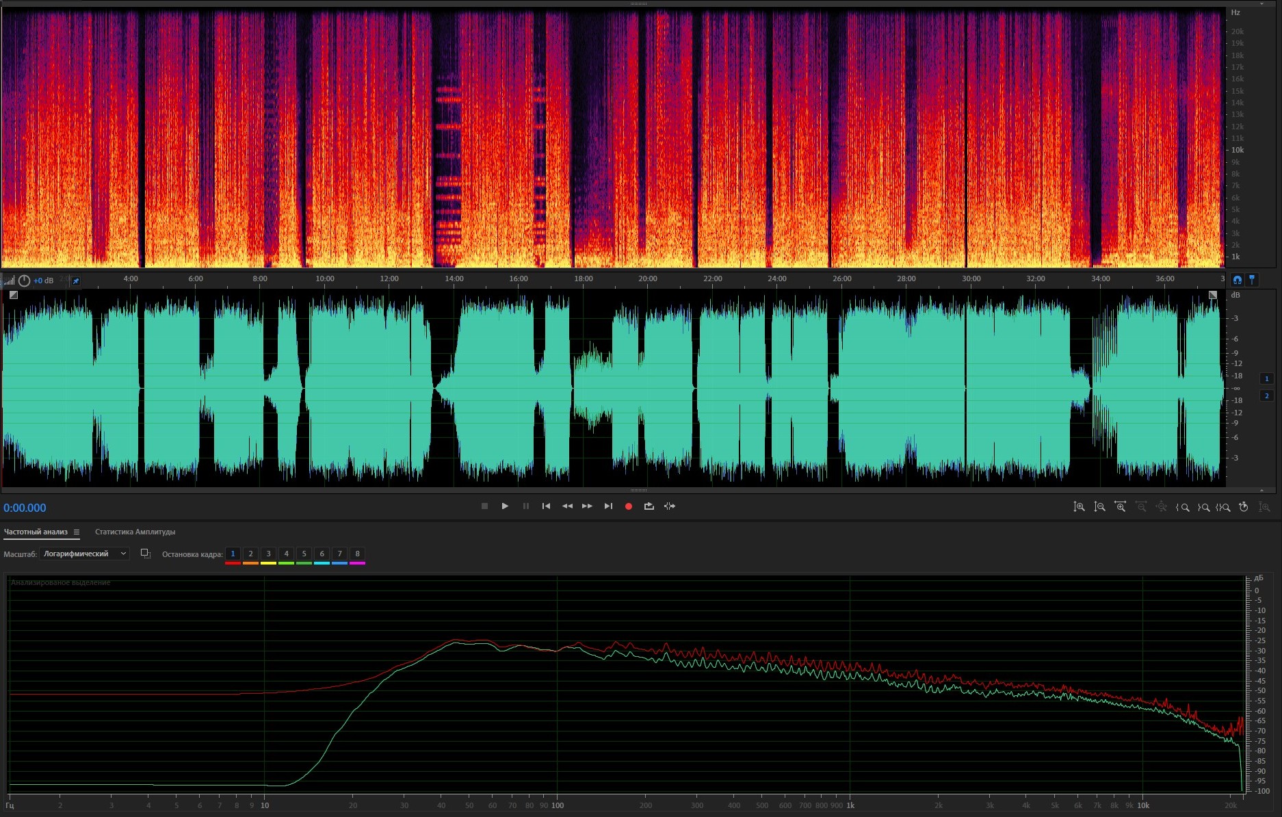The height and width of the screenshot is (817, 1282).
Task: Open the Масштаб Логарифмический dropdown
Action: pos(84,554)
